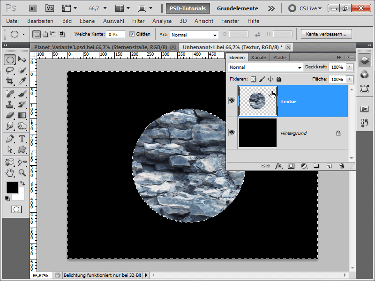Open the Fläche fill slider arrow
Viewport: 375px width, 281px height.
[350, 79]
